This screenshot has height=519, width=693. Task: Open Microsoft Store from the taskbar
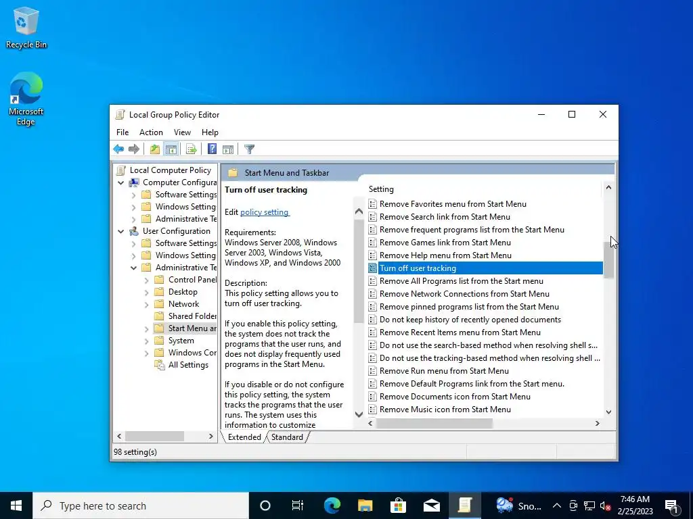click(x=398, y=505)
